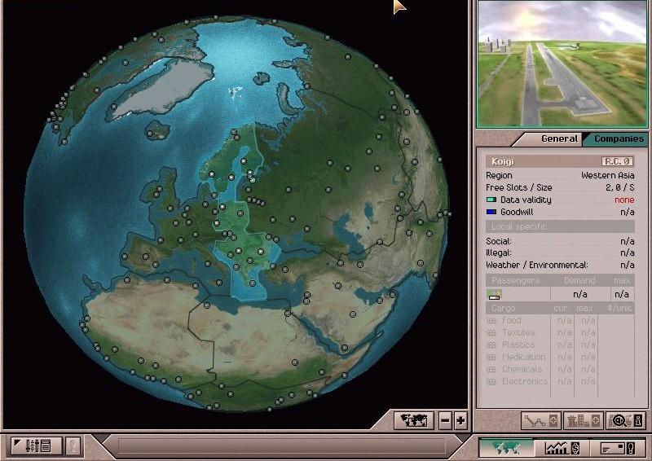Viewport: 652px width, 461px height.
Task: Click the Data validity color swatch
Action: tap(491, 200)
